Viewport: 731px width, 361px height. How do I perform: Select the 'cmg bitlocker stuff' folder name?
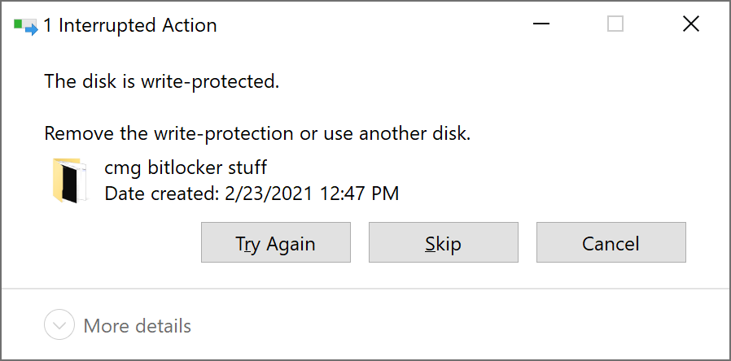coord(186,167)
